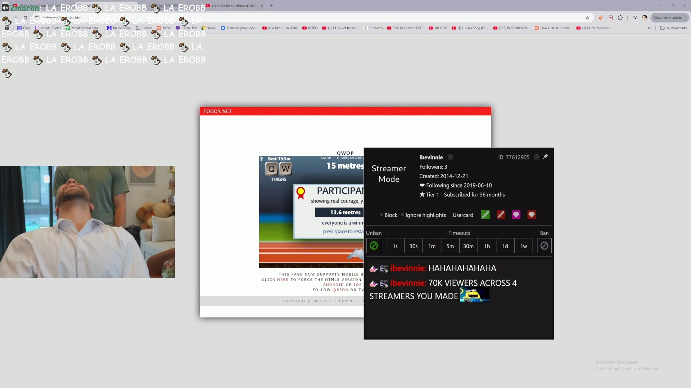
Task: Open the Create Poll bookmark
Action: (186, 28)
